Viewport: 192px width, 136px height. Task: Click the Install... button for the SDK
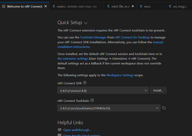tap(158, 90)
